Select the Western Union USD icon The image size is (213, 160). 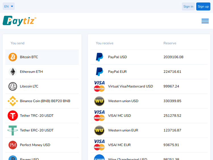tap(99, 101)
